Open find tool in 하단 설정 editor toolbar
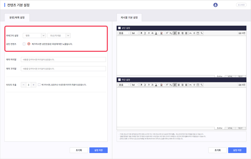Screen dimensions: 251x159 tap(202, 85)
